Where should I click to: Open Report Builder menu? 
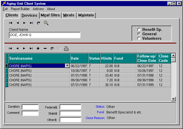coord(20,9)
